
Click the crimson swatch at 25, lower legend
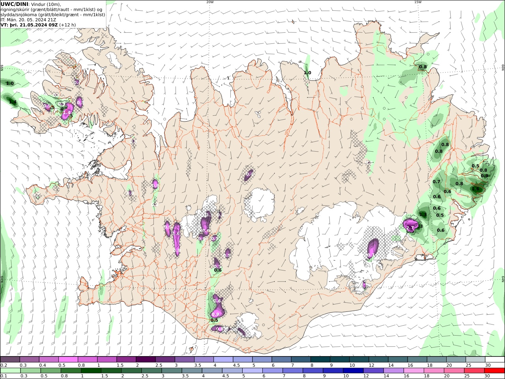click(474, 371)
